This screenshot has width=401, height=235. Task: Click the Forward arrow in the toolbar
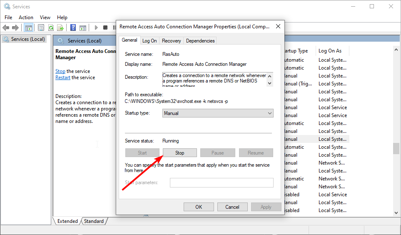click(x=15, y=27)
